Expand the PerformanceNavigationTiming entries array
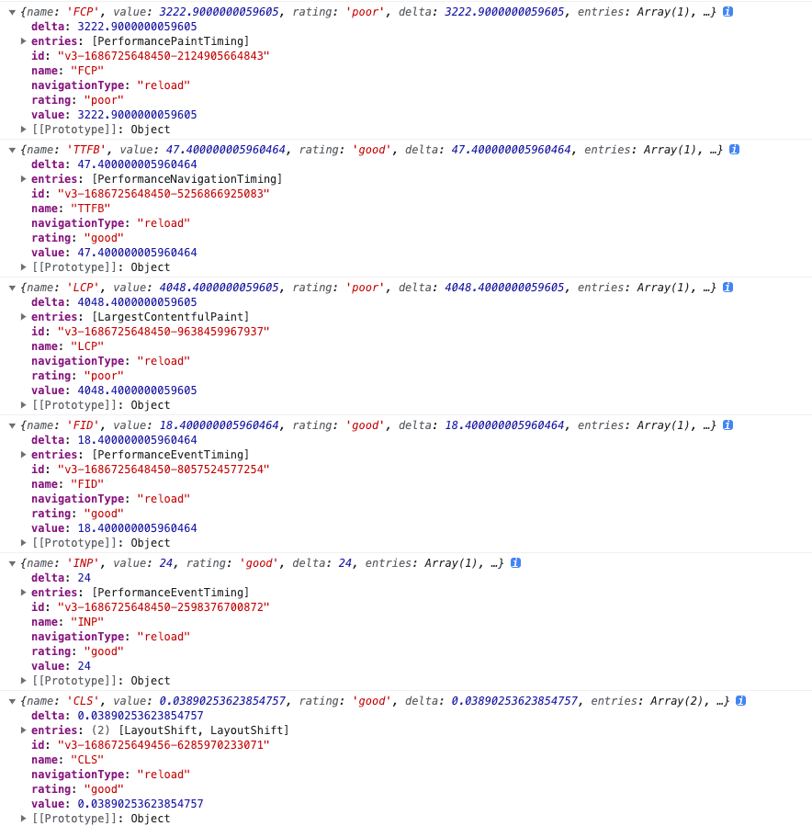 pos(24,179)
